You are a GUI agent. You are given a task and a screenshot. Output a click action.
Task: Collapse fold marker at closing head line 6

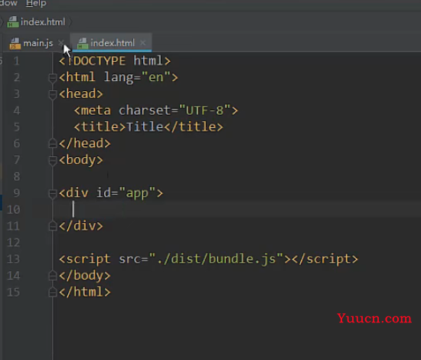point(52,143)
